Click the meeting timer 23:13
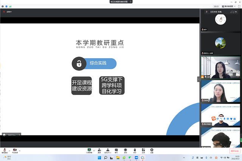 coord(216,6)
